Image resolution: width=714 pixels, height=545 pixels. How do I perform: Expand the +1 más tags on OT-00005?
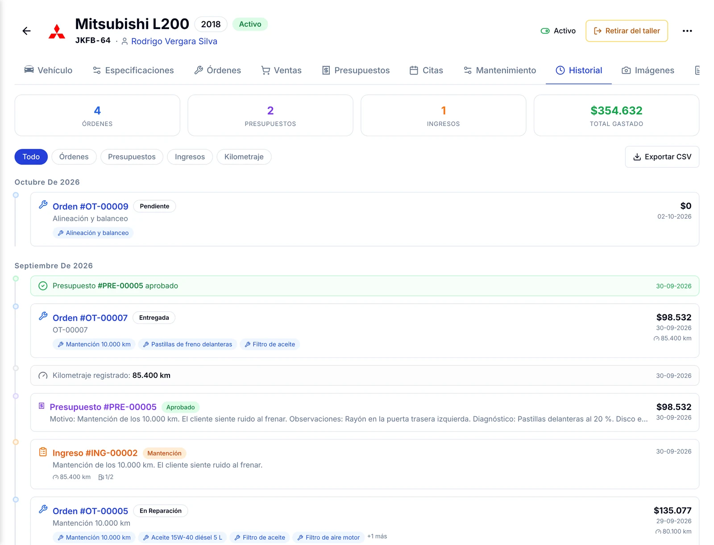click(377, 537)
